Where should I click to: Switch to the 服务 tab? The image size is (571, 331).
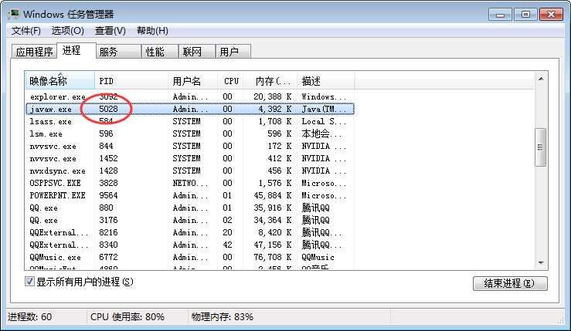pos(118,52)
